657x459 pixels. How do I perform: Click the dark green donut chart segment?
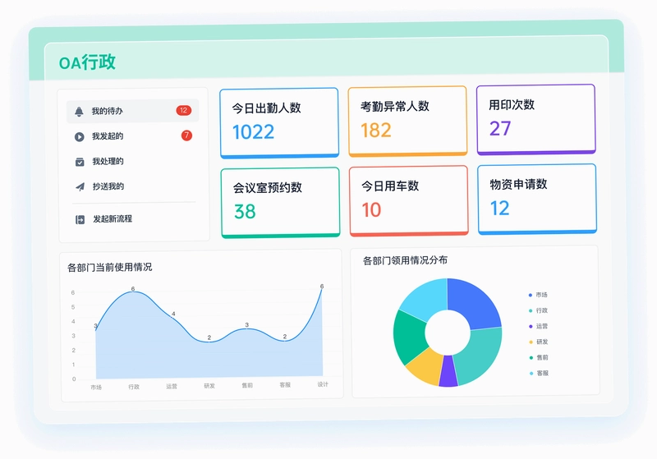click(410, 337)
